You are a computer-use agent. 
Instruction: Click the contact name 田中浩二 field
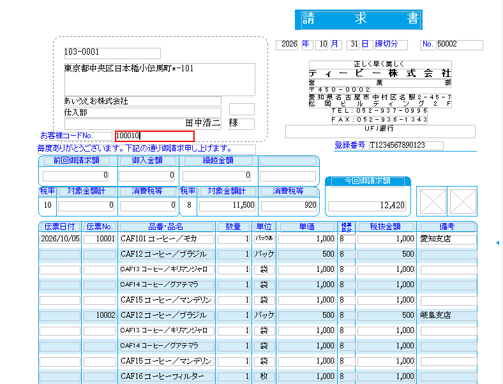coord(142,124)
